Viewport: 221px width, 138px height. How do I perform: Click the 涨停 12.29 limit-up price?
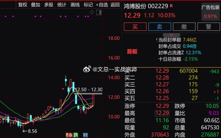click(162, 106)
